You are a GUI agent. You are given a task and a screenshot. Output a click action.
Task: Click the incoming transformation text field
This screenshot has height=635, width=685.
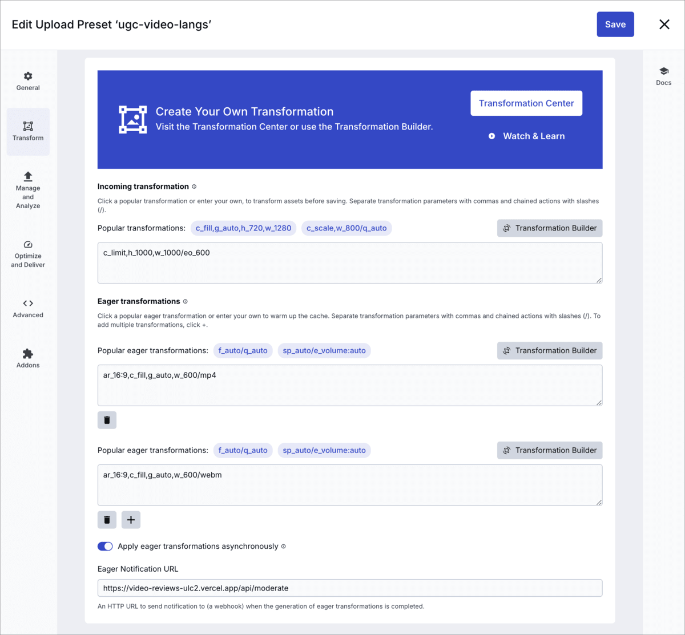(x=350, y=263)
